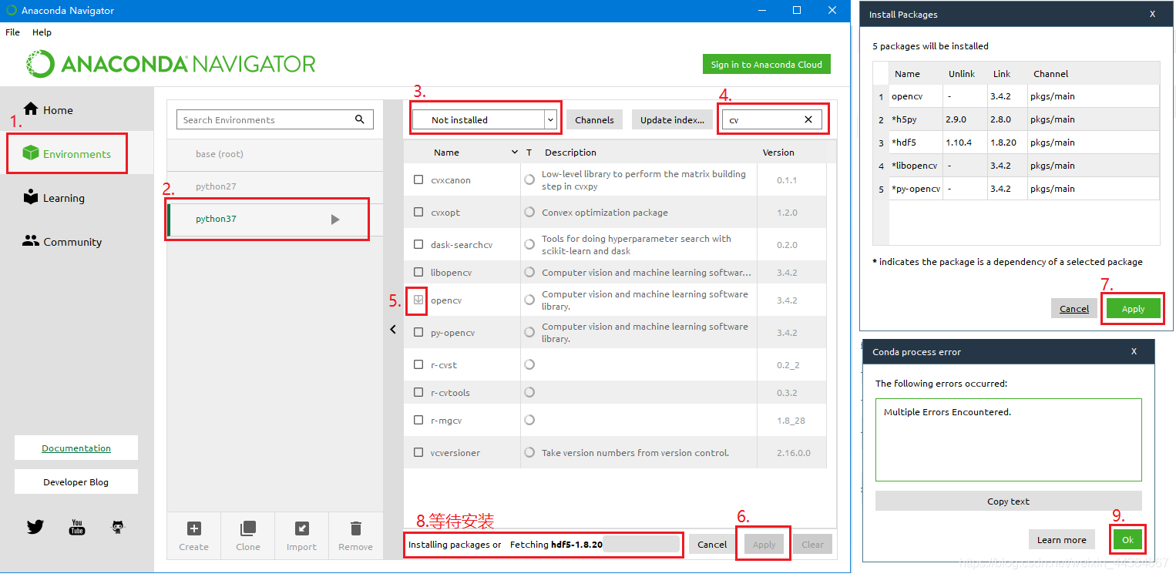This screenshot has height=577, width=1176.
Task: Open the File menu
Action: 12,32
